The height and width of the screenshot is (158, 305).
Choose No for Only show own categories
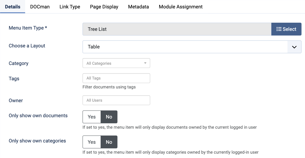tap(109, 142)
